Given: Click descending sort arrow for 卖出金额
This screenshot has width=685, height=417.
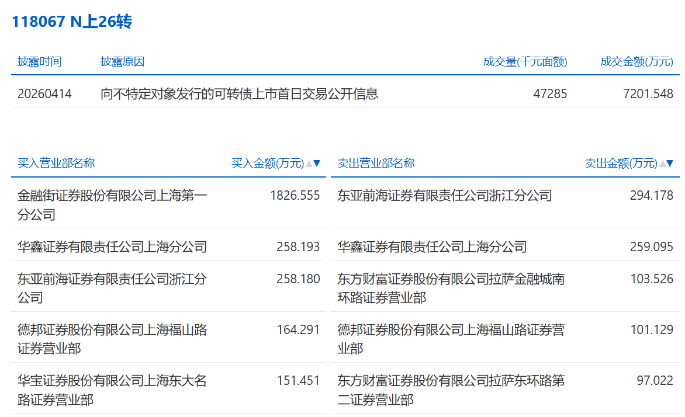Looking at the screenshot, I should point(670,164).
